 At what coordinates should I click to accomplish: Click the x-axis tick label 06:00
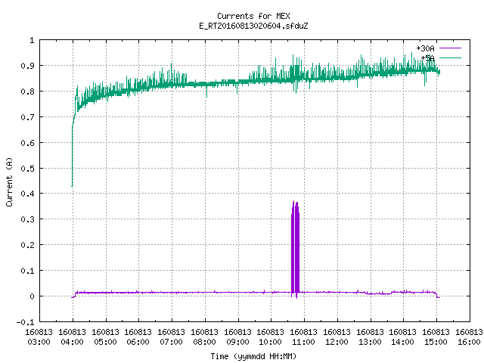pyautogui.click(x=138, y=342)
